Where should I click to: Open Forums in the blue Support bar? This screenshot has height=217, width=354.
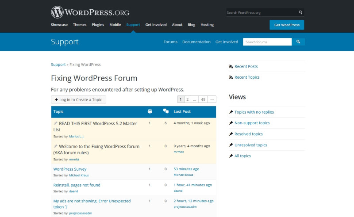(x=170, y=42)
